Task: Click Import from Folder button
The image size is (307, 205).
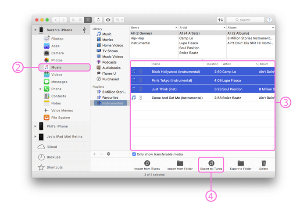Action: pyautogui.click(x=180, y=165)
